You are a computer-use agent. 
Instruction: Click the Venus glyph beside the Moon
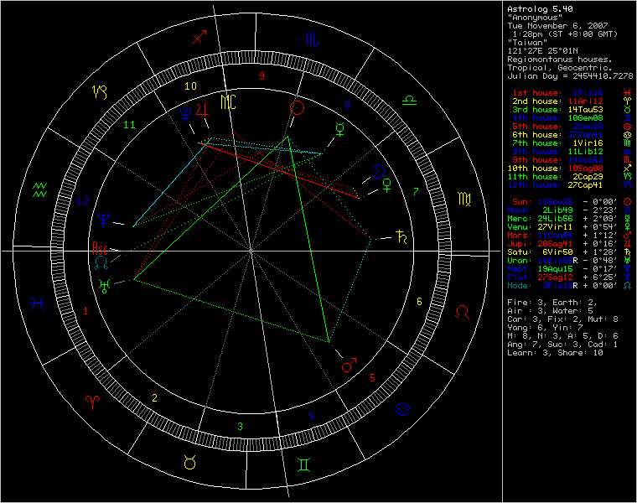tap(387, 185)
